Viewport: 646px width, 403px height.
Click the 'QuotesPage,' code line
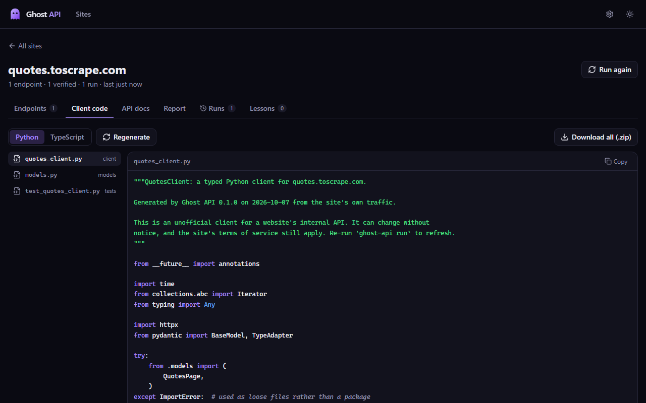183,376
